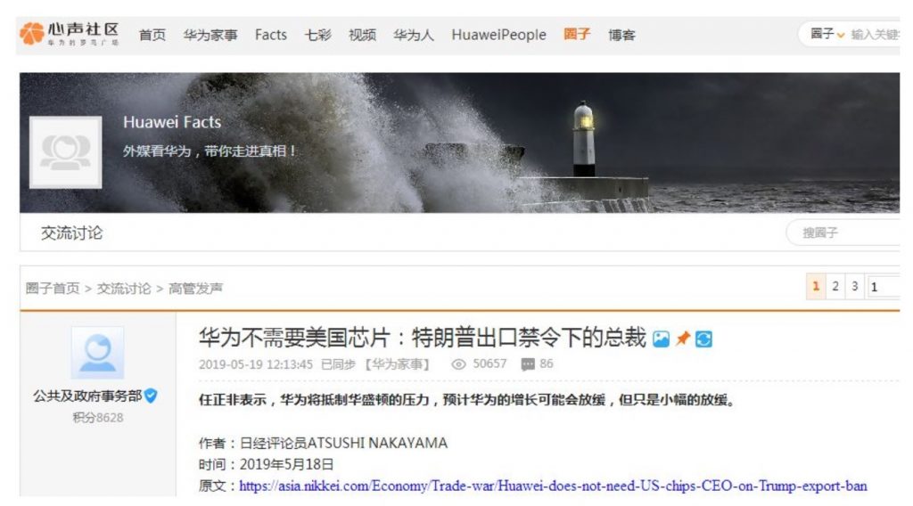Image resolution: width=913 pixels, height=506 pixels.
Task: Expand the 圈子 search scope dropdown
Action: 827,35
